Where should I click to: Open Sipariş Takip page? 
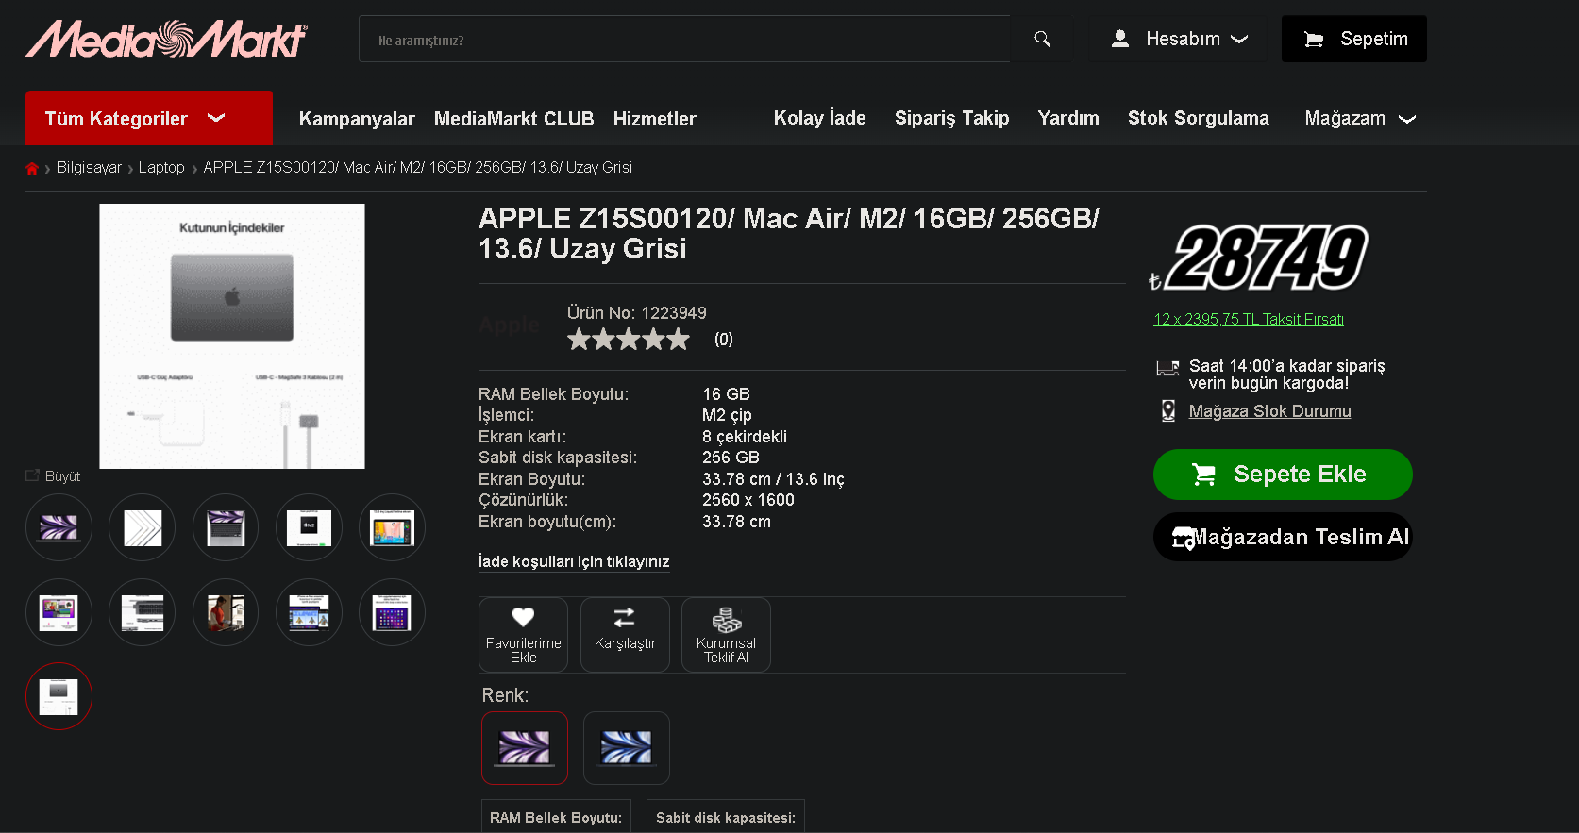(952, 118)
